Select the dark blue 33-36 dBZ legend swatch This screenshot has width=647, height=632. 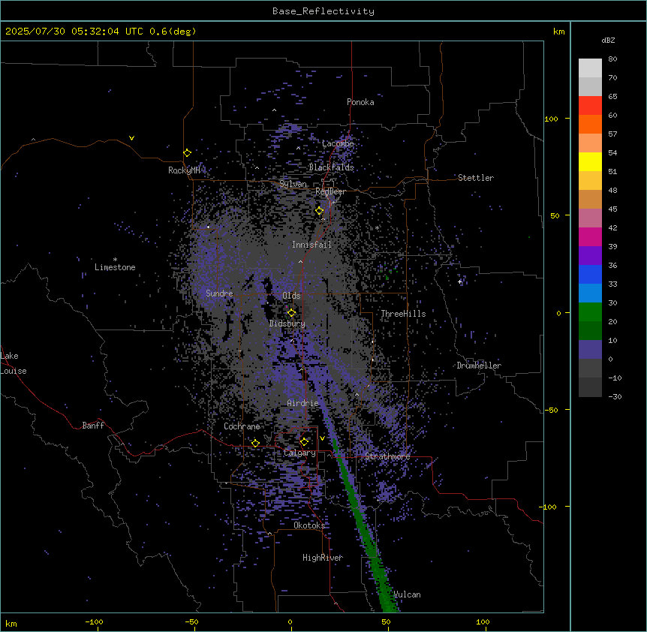coord(590,274)
